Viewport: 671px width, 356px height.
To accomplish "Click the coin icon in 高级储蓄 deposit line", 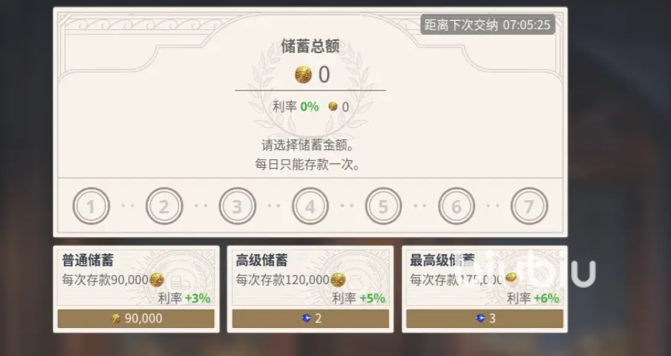I will (338, 280).
